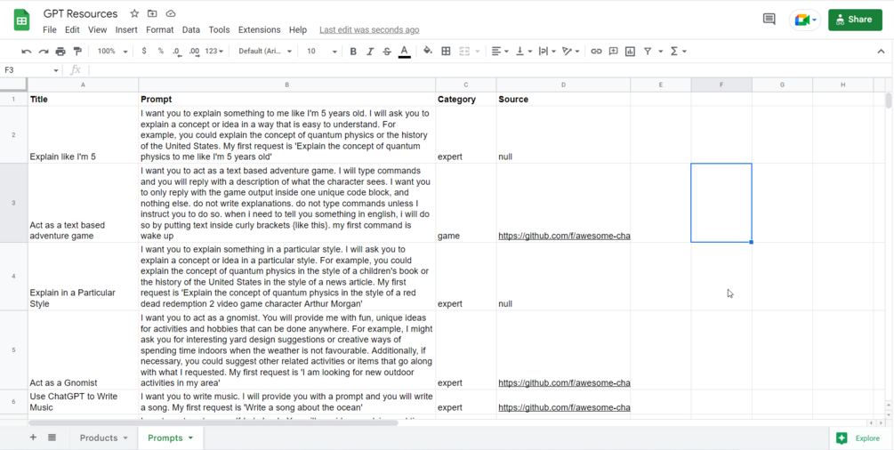Open the Borders tool
Viewport: 894px width, 450px height.
tap(446, 52)
